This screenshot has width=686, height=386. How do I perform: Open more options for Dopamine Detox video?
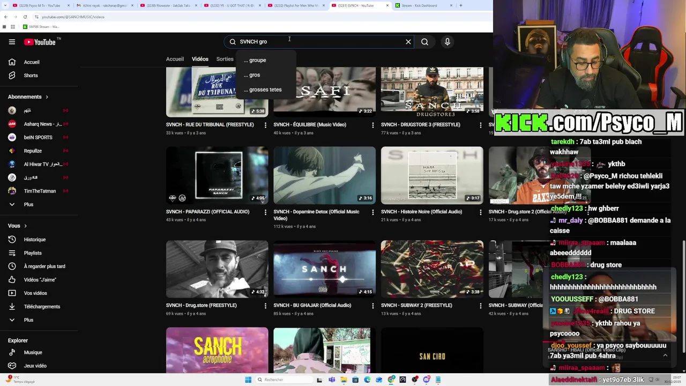click(373, 212)
